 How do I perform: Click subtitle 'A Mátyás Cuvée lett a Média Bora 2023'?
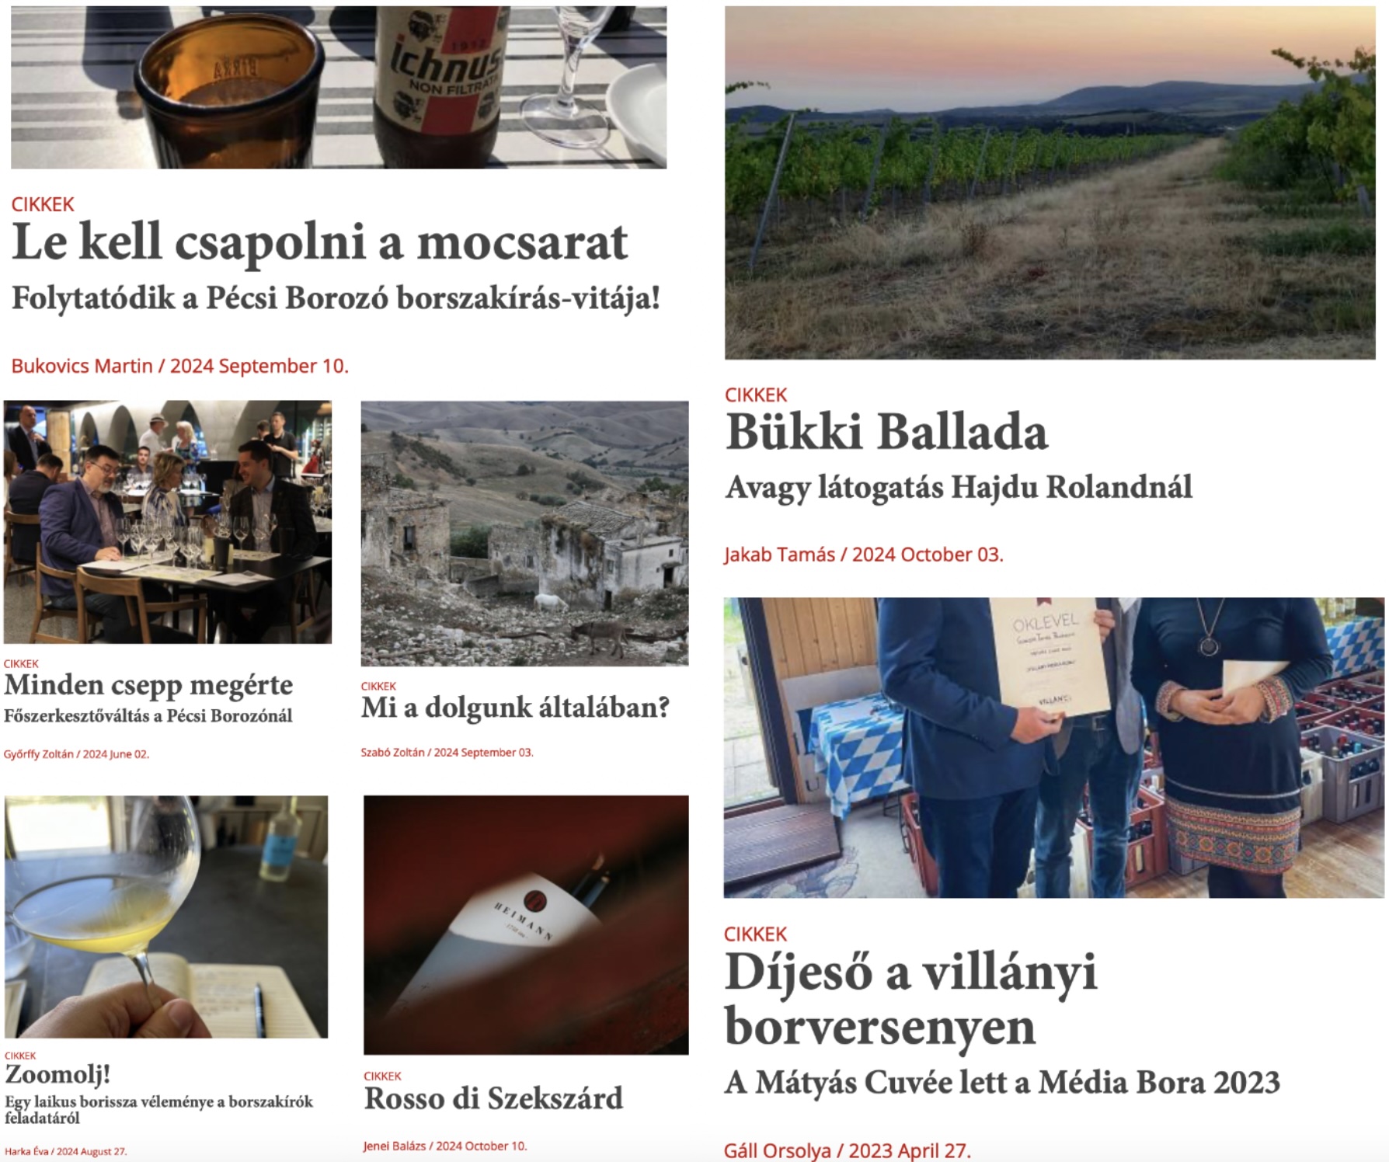1002,1083
